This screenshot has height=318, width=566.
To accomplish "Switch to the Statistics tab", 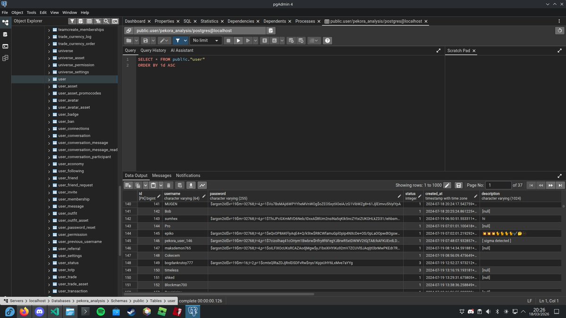I will (209, 21).
